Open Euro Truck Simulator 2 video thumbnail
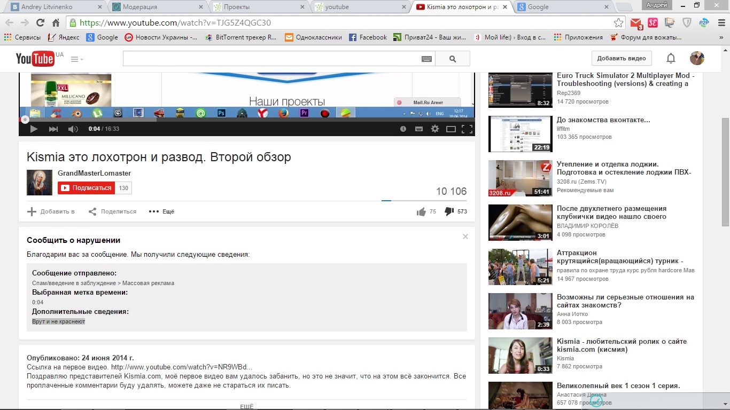Viewport: 730px width, 410px height. [x=520, y=90]
